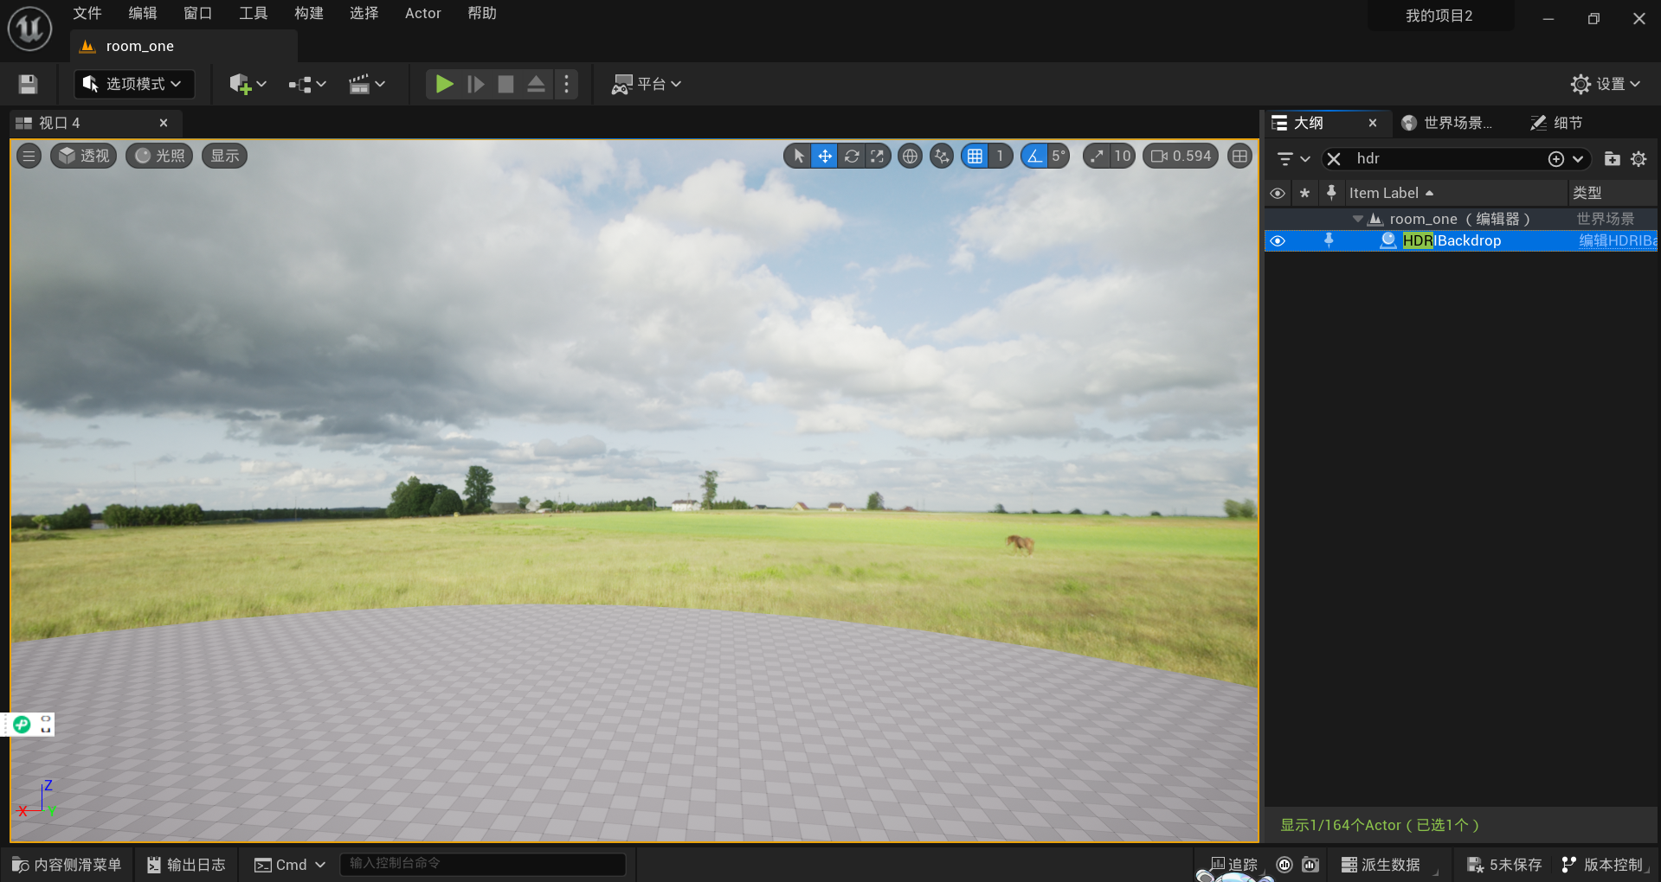Adjust camera speed 0.594 control
The image size is (1661, 882).
(1181, 156)
